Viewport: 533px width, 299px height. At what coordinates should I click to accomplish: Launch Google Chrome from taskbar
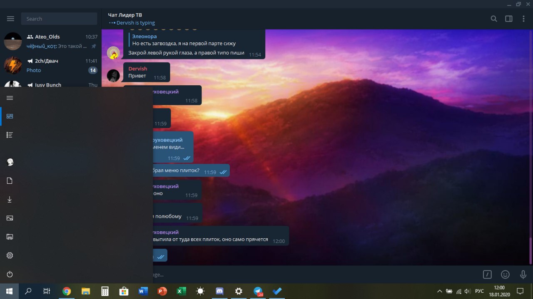pos(67,291)
